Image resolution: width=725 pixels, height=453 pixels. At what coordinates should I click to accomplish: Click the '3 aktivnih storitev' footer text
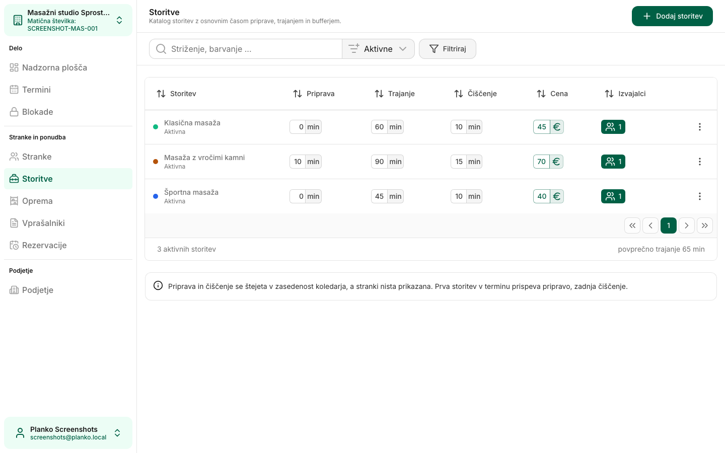coord(186,249)
